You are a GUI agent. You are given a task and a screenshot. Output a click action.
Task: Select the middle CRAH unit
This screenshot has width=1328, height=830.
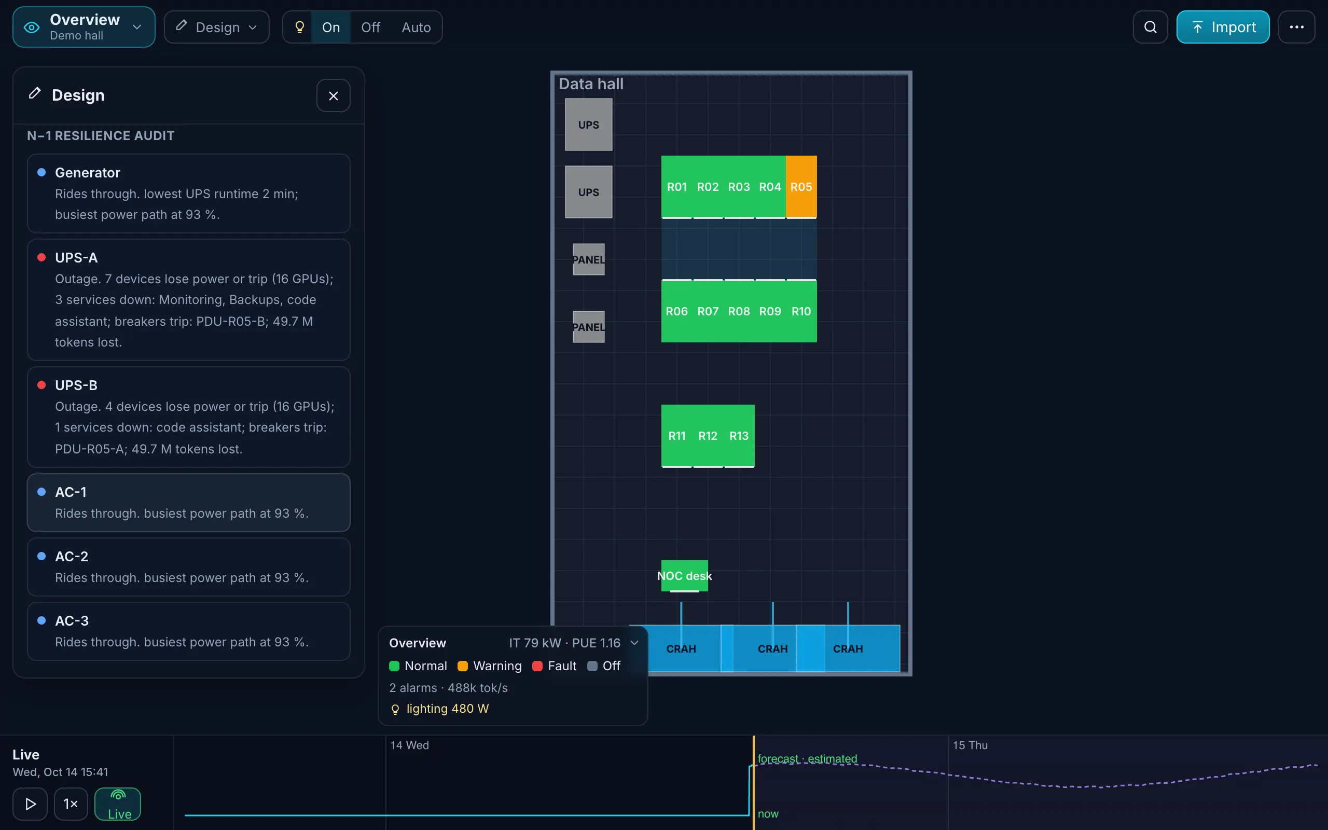(x=772, y=648)
